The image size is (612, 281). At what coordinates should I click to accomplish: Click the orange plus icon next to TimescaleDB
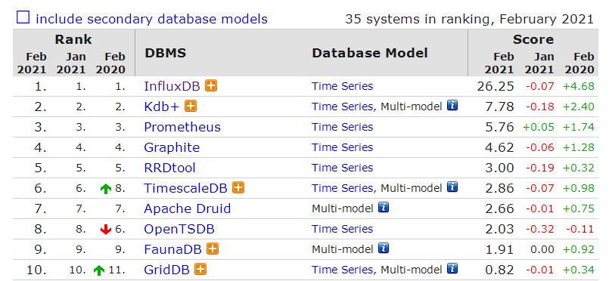pyautogui.click(x=238, y=188)
